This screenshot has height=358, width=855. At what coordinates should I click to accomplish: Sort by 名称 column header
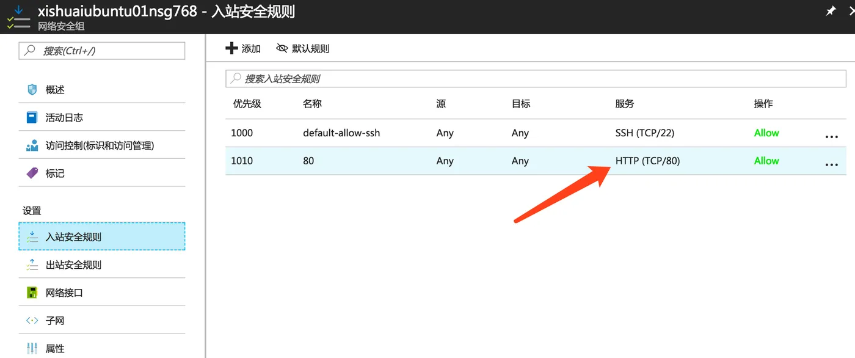[312, 104]
